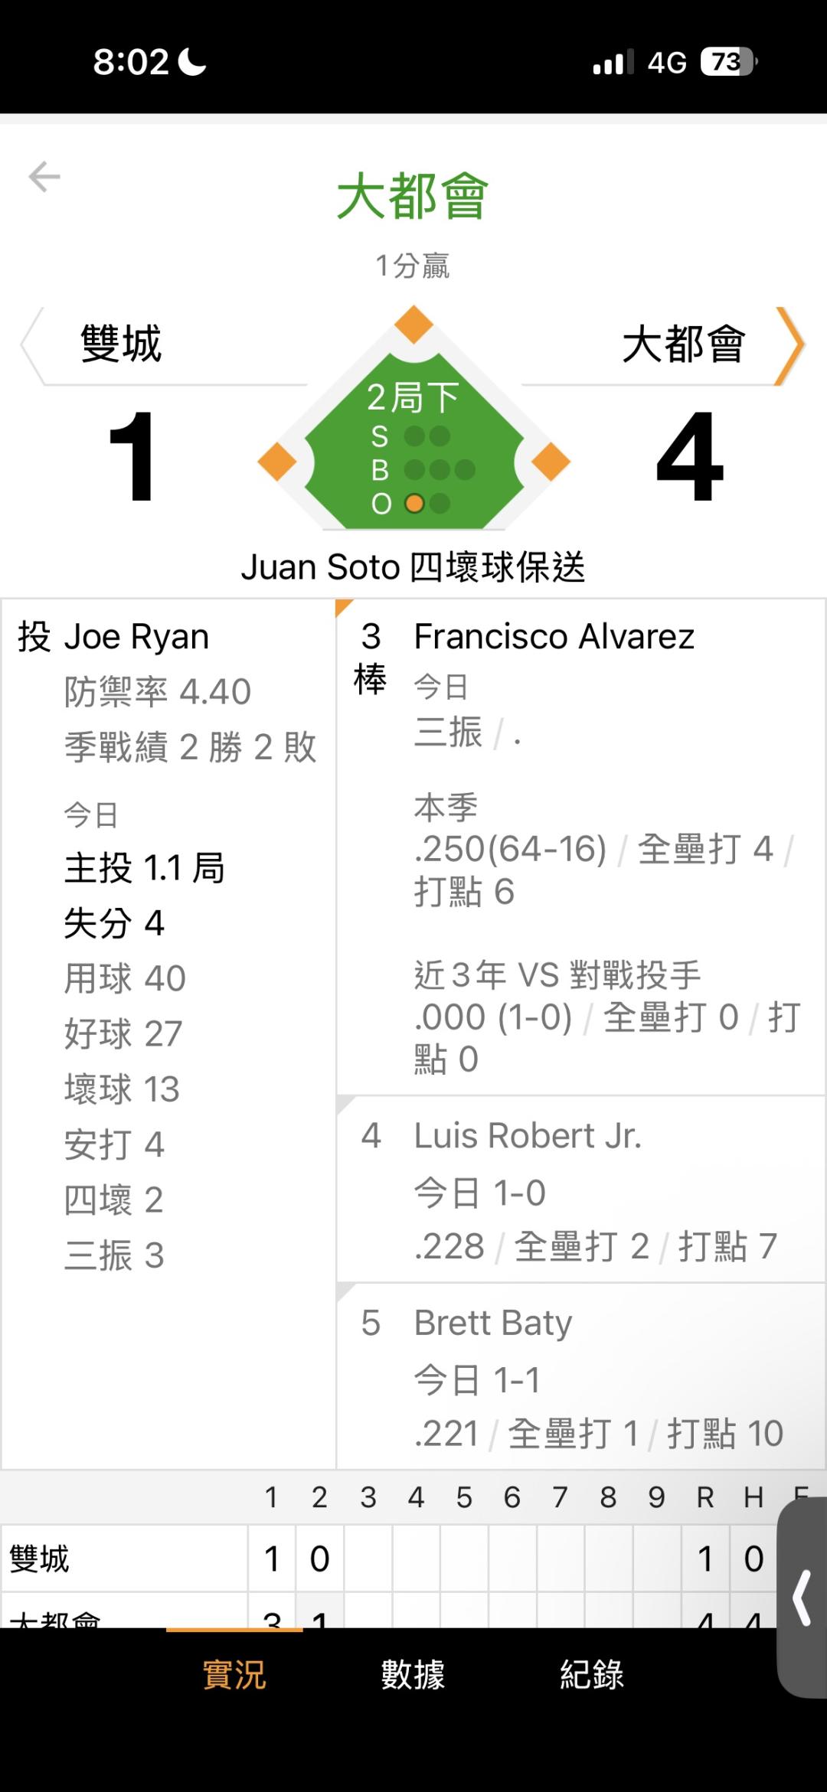Tap the third base diamond marker
The image size is (827, 1792).
277,462
